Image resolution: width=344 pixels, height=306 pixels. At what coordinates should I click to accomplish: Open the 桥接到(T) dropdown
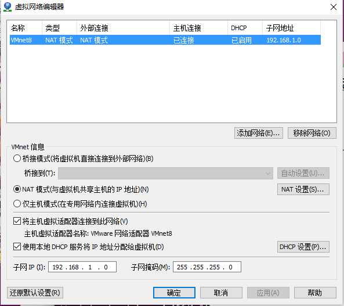pyautogui.click(x=166, y=173)
